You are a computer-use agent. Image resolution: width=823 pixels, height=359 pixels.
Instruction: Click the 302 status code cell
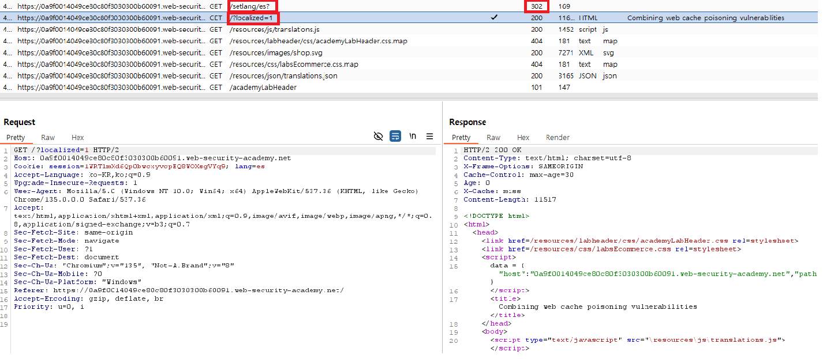click(537, 6)
